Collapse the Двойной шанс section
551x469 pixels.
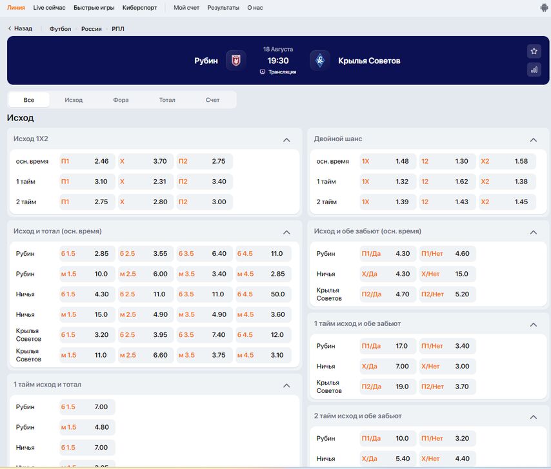click(534, 140)
